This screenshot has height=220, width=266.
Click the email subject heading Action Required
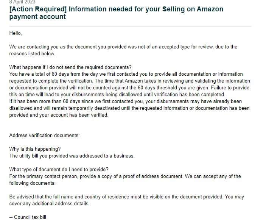(116, 13)
